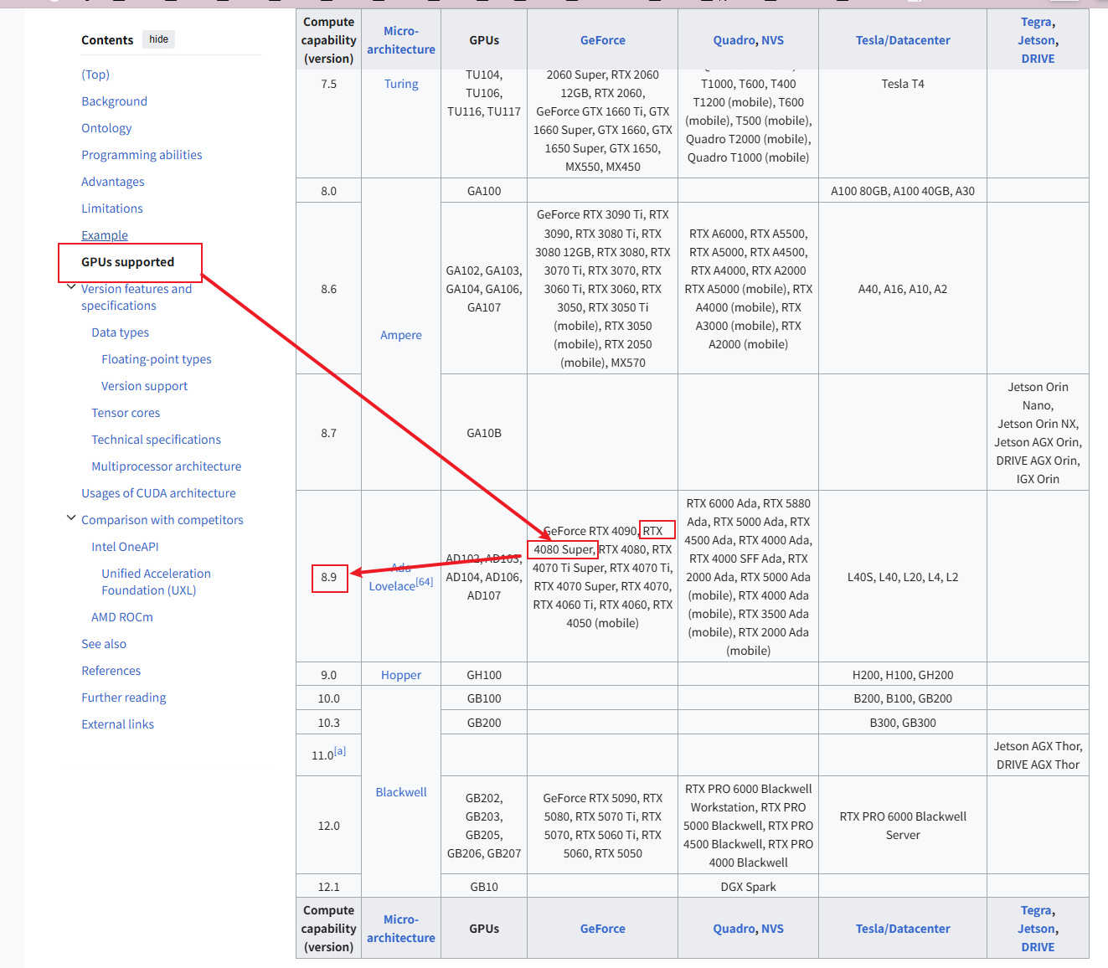The image size is (1108, 968).
Task: Select GPUs supported in contents
Action: tap(127, 262)
